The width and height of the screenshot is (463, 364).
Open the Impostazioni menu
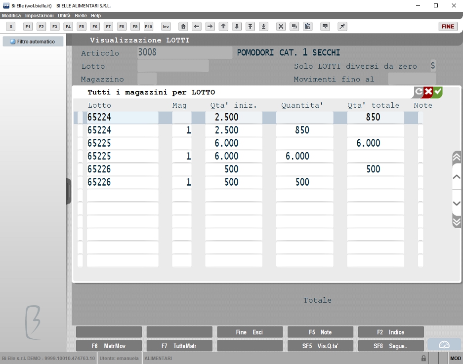click(x=39, y=16)
